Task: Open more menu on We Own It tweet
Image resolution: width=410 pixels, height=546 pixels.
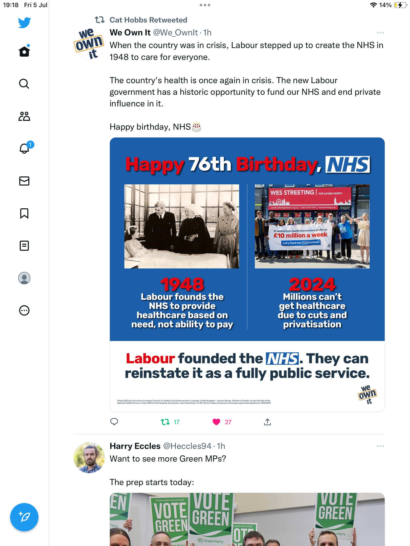Action: tap(380, 33)
